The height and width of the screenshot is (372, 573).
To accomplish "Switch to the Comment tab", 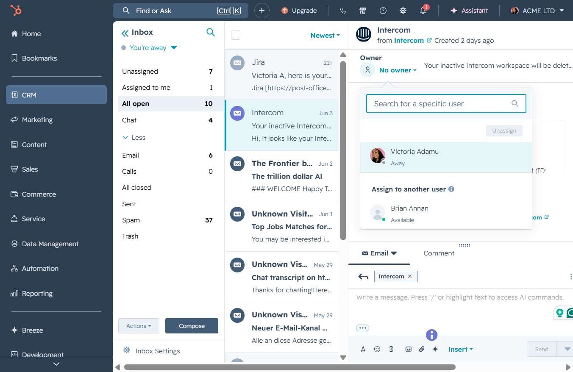I will (x=439, y=253).
